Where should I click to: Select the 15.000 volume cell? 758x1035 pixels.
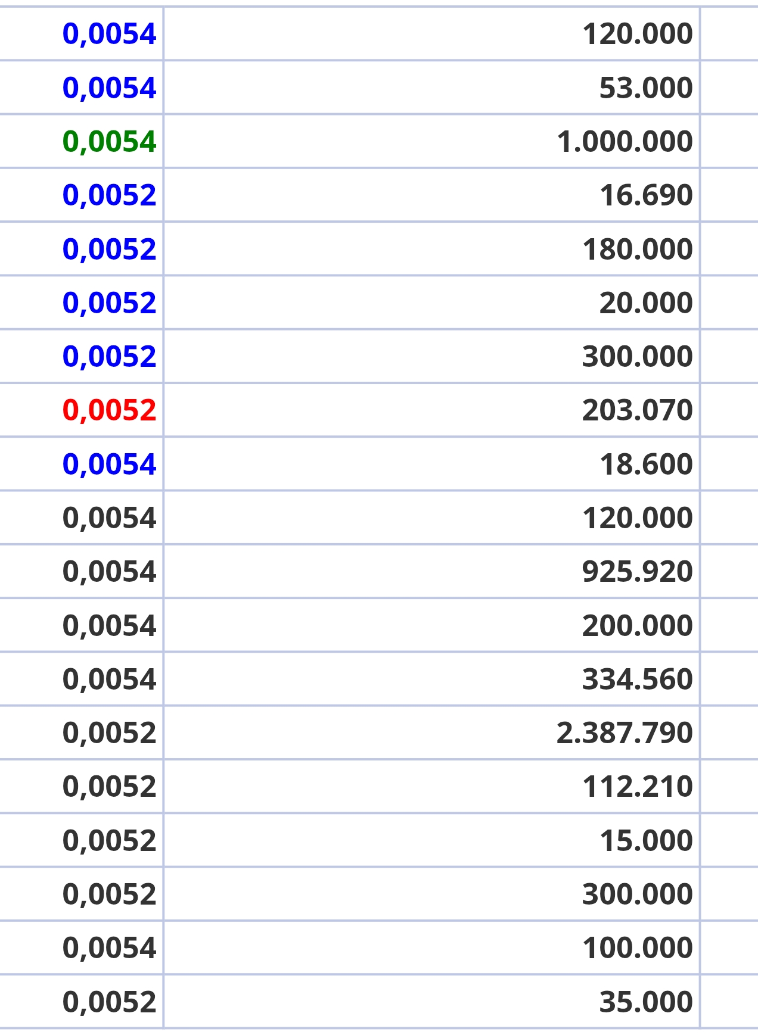[x=645, y=840]
